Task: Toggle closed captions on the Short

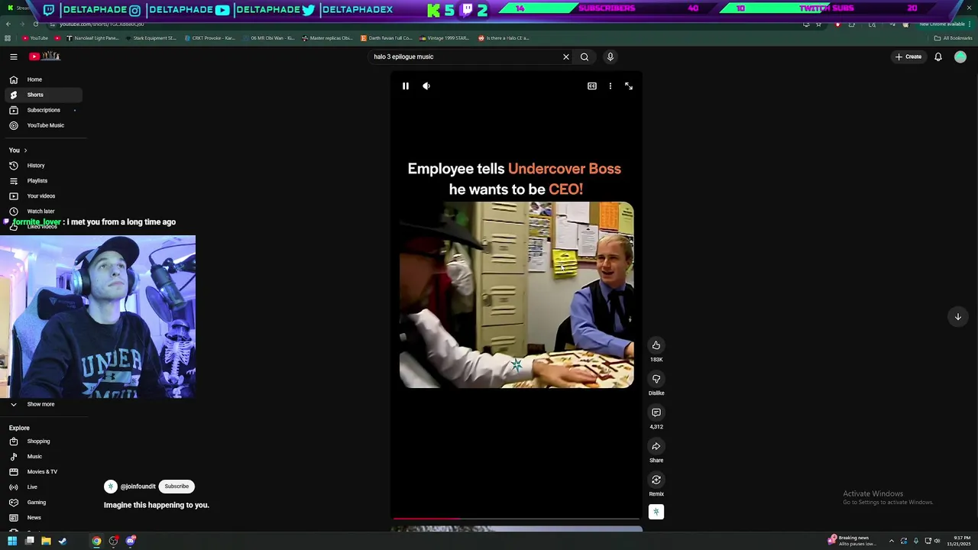Action: (x=591, y=86)
